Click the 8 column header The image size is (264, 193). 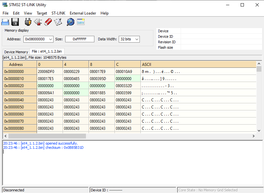click(102, 65)
